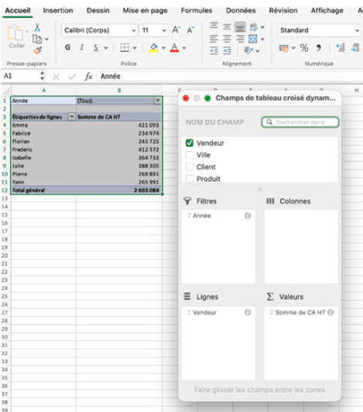Click the field search box

[x=300, y=122]
